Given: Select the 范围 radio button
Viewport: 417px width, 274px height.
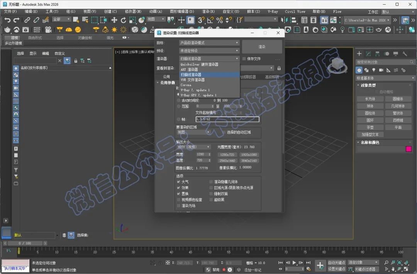Looking at the screenshot, I should point(179,106).
